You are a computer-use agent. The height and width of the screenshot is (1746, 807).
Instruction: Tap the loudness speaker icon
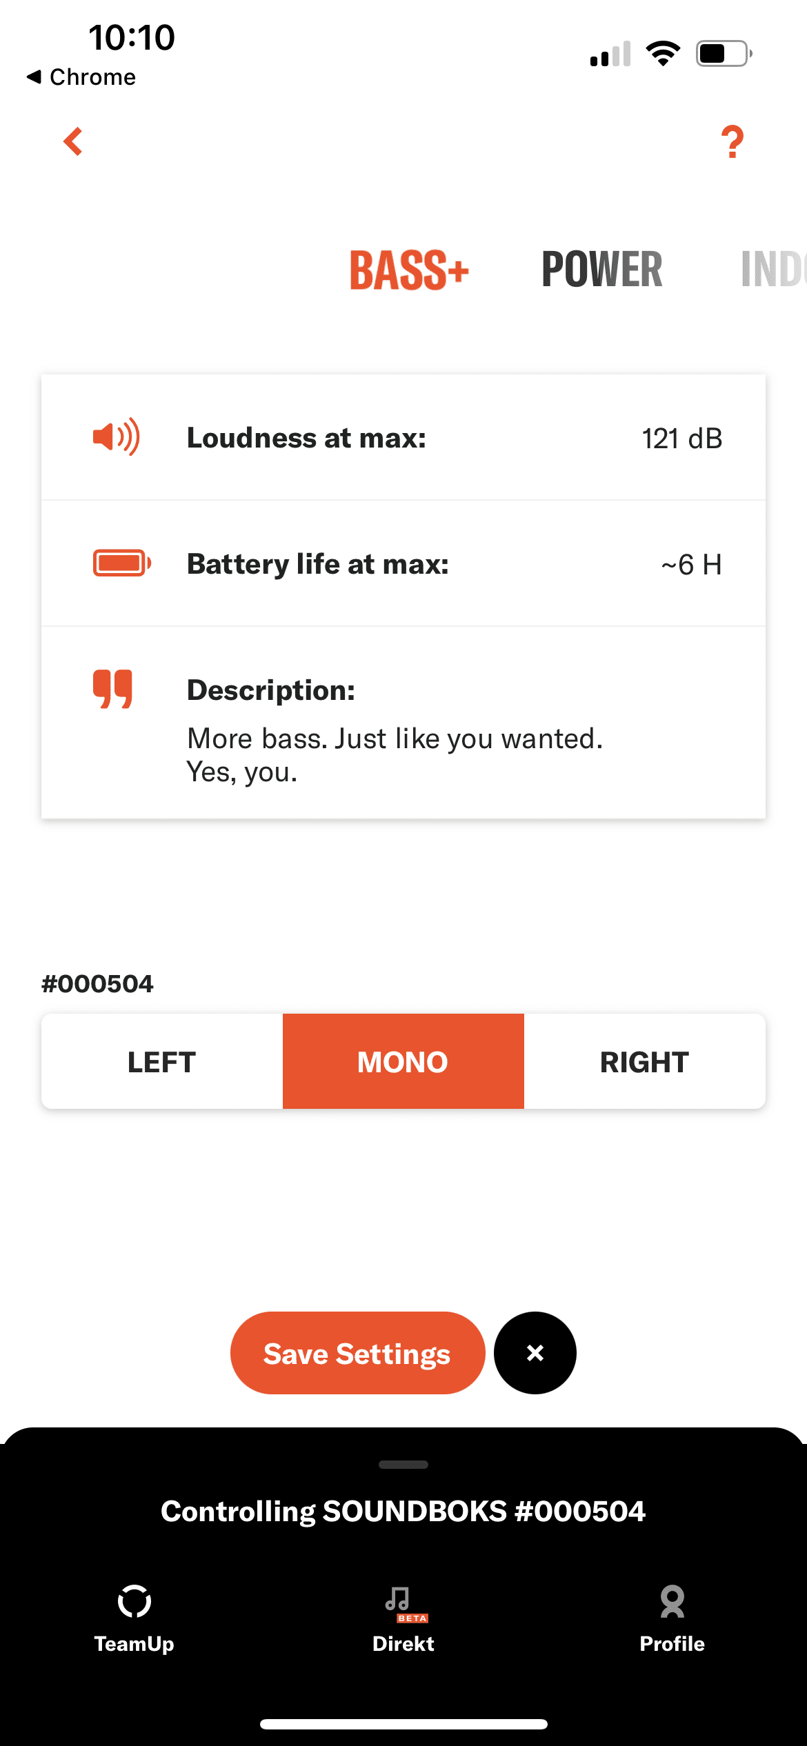tap(116, 437)
